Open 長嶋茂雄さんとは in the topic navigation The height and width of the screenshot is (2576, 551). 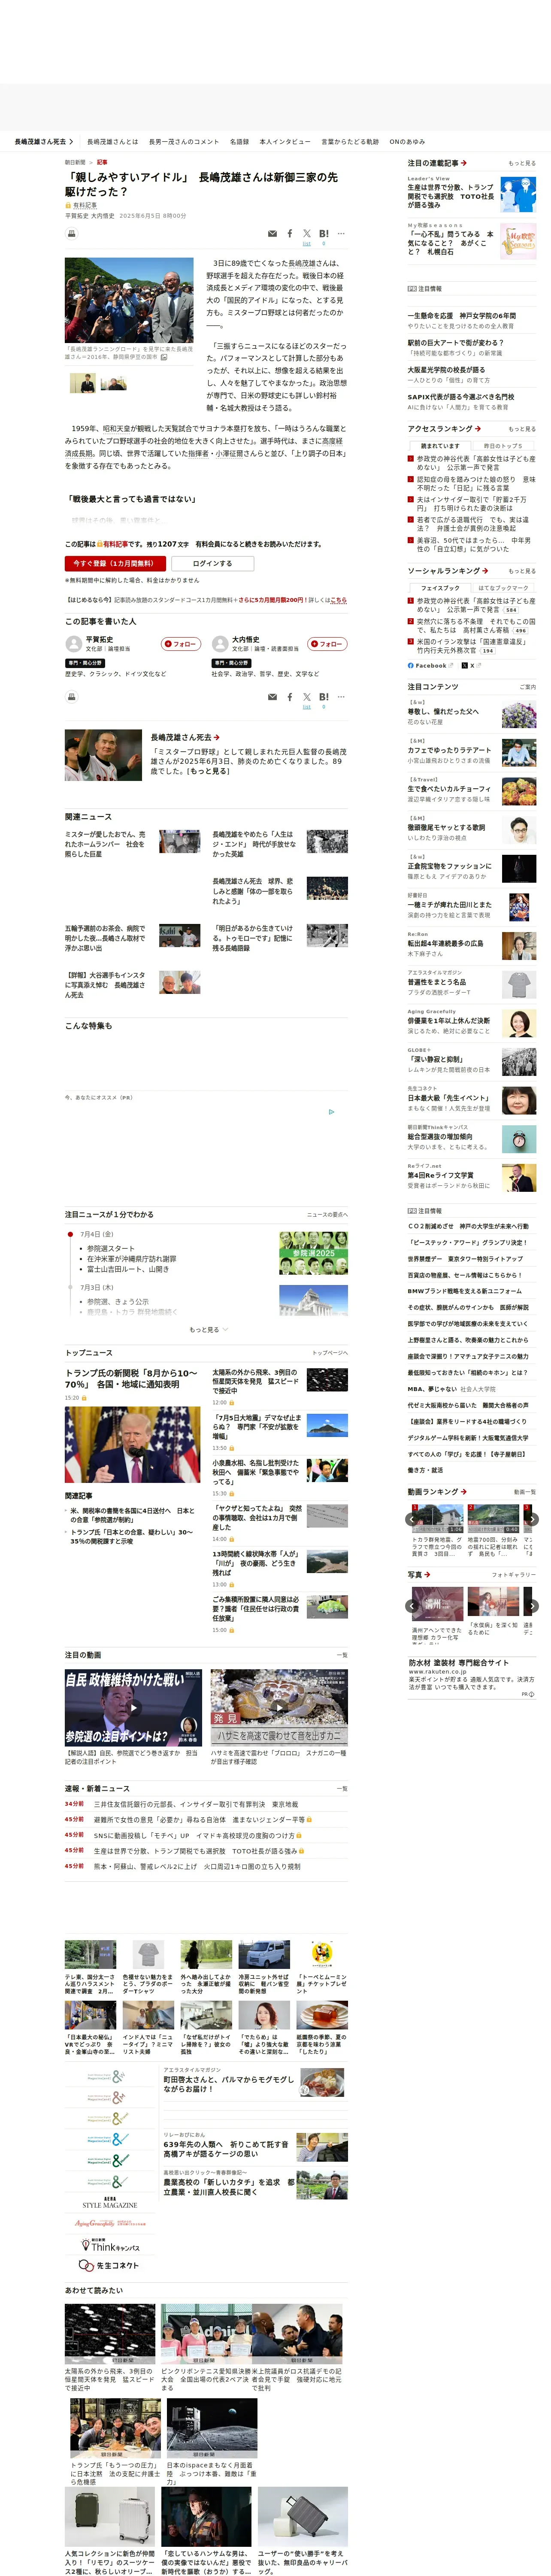(113, 142)
